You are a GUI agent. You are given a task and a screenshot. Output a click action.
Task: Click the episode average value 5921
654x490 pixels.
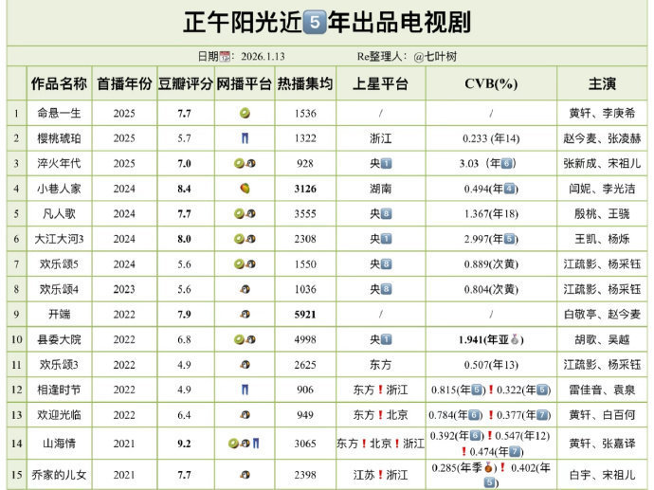click(305, 314)
